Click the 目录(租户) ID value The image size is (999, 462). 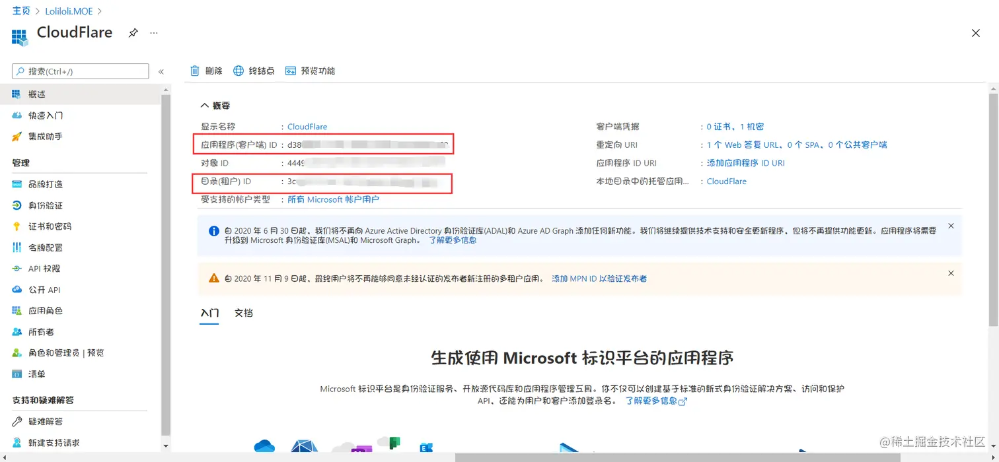363,181
